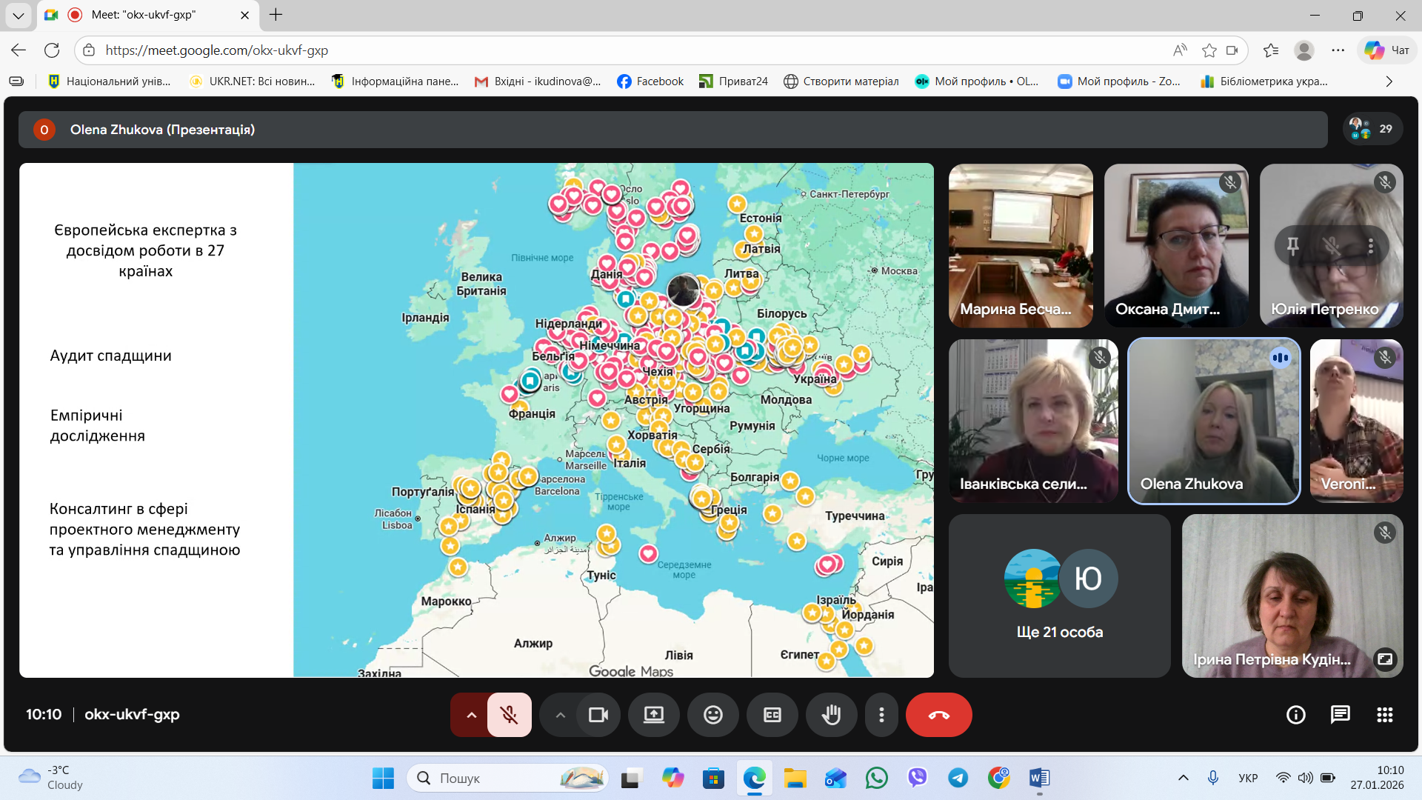The height and width of the screenshot is (800, 1422).
Task: Click the share screen icon
Action: [653, 715]
